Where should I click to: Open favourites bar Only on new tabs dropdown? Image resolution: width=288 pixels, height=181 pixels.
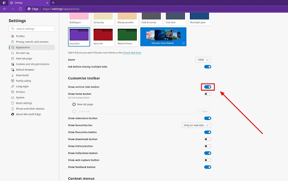[x=196, y=125]
